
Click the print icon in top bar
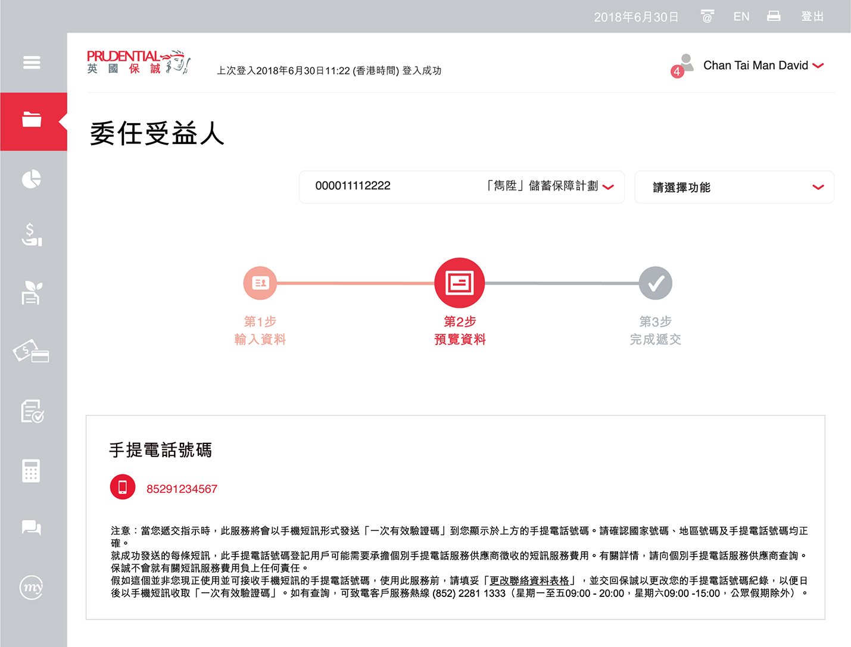pyautogui.click(x=774, y=17)
